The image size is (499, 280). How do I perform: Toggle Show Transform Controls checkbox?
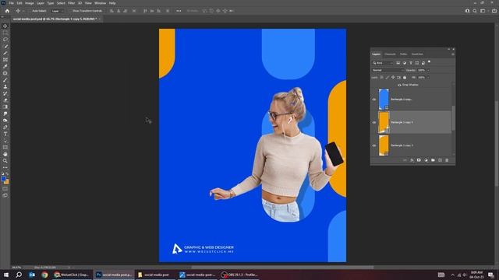point(71,11)
